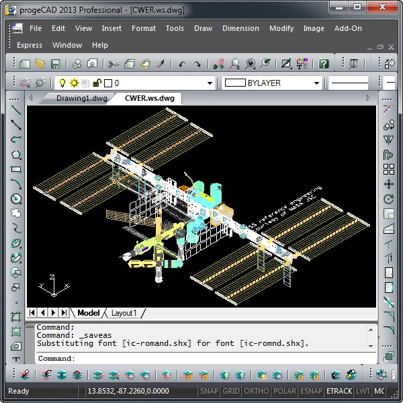Switch to the Drawing1.dwg tab
This screenshot has height=403, width=403.
pos(81,98)
